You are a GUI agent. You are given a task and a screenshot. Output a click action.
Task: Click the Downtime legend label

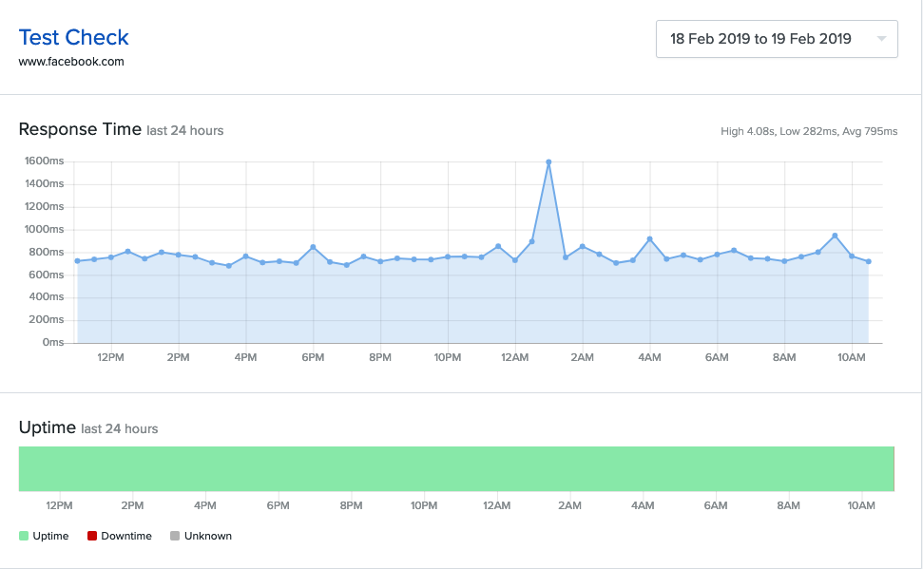click(126, 536)
